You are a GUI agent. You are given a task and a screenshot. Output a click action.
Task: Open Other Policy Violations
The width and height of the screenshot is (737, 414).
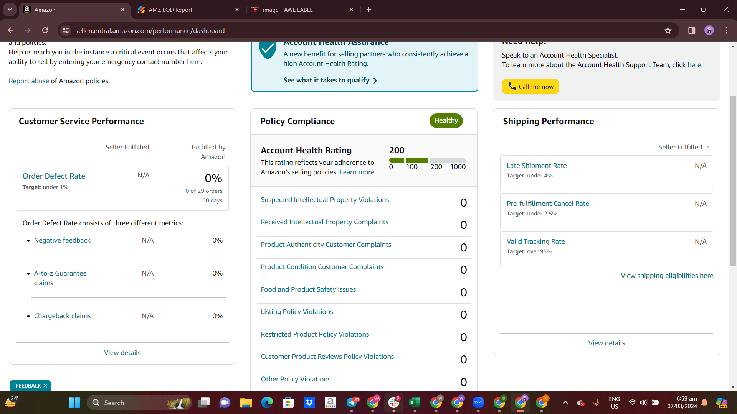[x=296, y=379]
